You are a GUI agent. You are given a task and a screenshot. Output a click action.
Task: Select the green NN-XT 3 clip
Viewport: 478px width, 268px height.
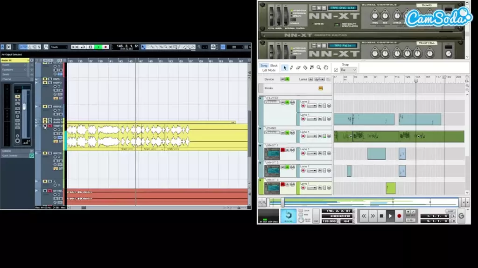click(391, 188)
